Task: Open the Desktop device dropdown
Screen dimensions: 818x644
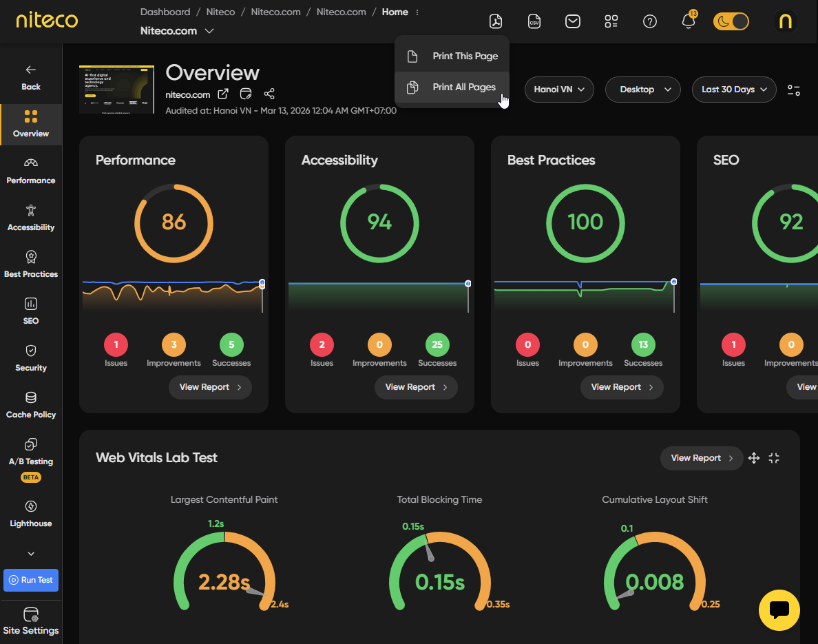Action: click(x=642, y=90)
